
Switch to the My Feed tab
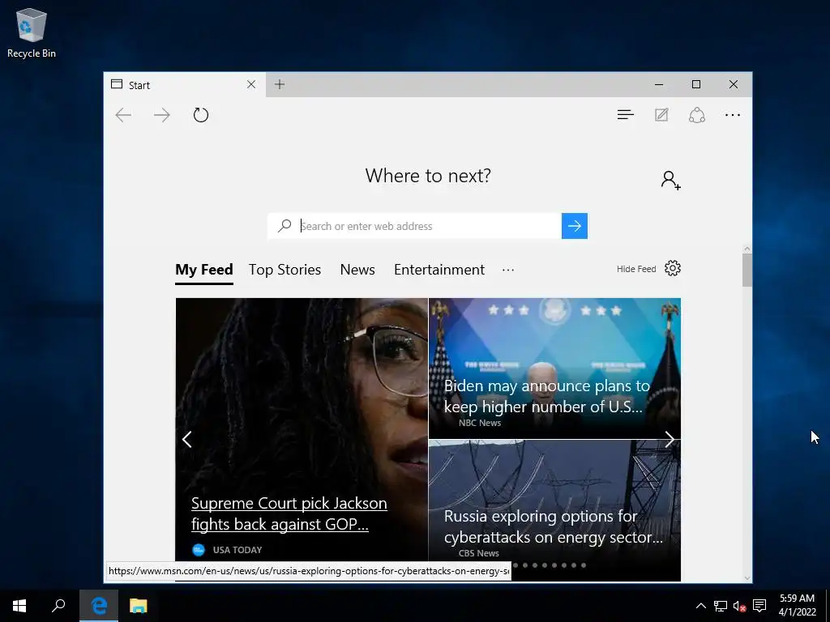click(x=204, y=270)
